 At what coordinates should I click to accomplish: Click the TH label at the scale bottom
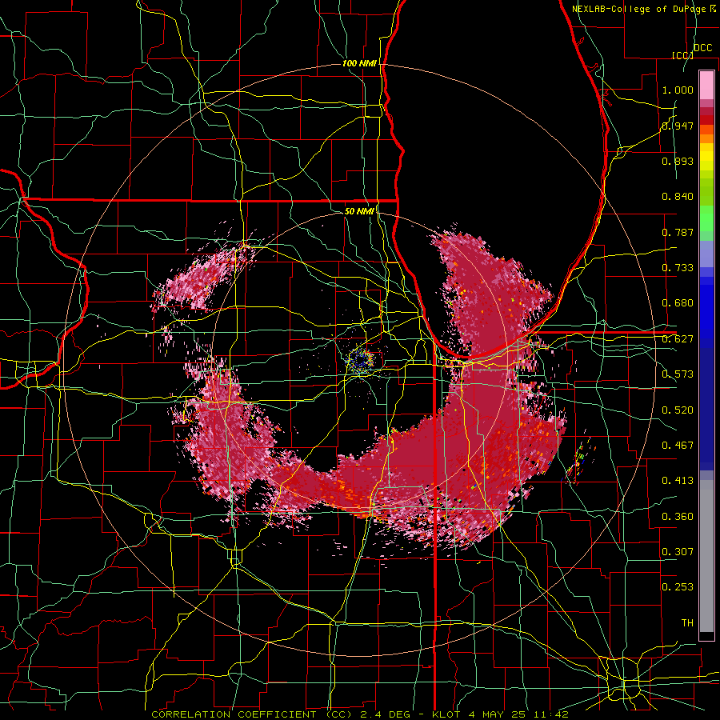pyautogui.click(x=687, y=623)
